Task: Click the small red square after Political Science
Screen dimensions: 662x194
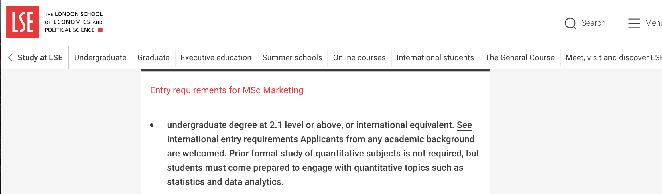Action: [100, 30]
